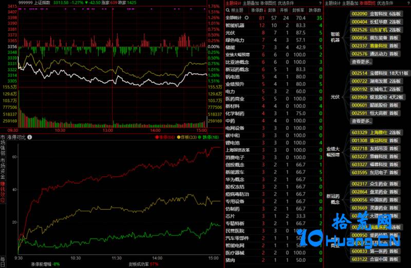Screen dimensions: 411x268
Task: Select the 比亚迪概念 theme row
Action: 274,62
